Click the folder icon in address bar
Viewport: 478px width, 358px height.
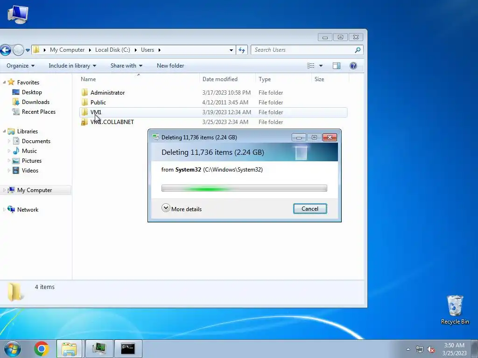pos(36,49)
